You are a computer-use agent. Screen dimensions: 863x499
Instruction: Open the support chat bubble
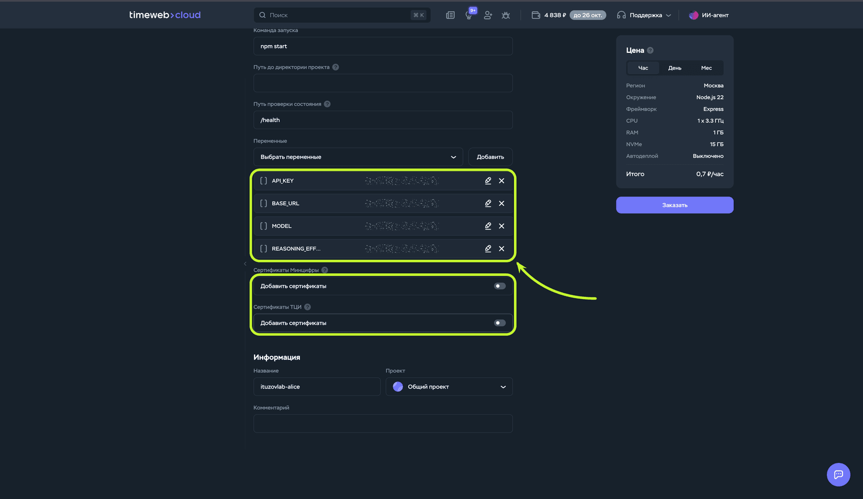point(838,475)
